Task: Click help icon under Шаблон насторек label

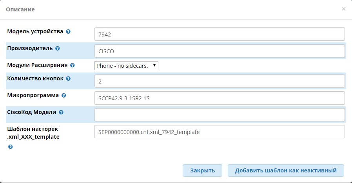Action: (x=10, y=147)
